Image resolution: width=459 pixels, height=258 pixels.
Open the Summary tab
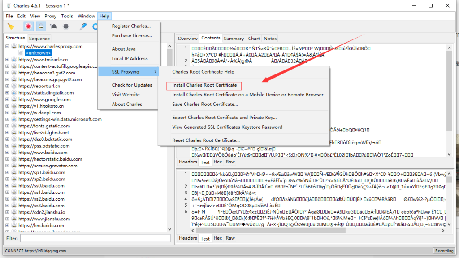(234, 39)
